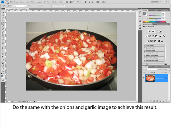Open the Essentials workspace dropdown
The width and height of the screenshot is (171, 128).
pos(156,2)
